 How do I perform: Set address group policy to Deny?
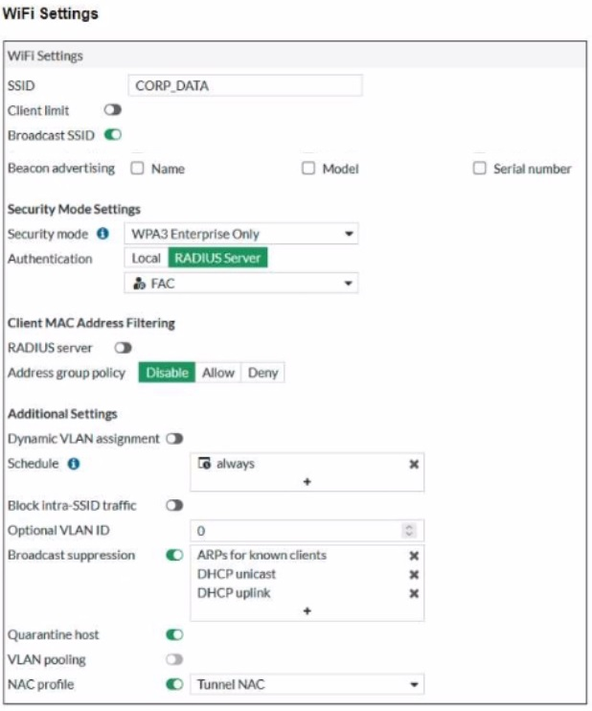(262, 373)
